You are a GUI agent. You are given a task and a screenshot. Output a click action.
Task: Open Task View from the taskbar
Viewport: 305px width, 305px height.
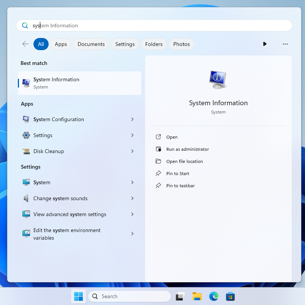click(x=180, y=296)
